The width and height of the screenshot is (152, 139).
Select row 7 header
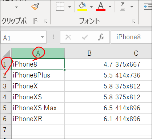point(6,130)
